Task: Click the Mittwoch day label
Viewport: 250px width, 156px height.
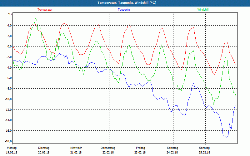Action: point(76,148)
